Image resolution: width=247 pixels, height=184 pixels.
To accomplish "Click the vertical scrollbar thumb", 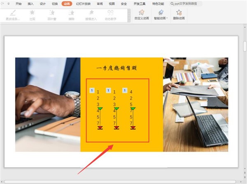I will [245, 47].
